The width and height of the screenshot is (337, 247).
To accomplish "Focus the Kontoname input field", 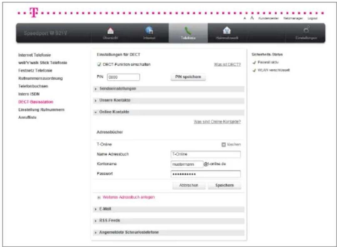I will (x=187, y=164).
